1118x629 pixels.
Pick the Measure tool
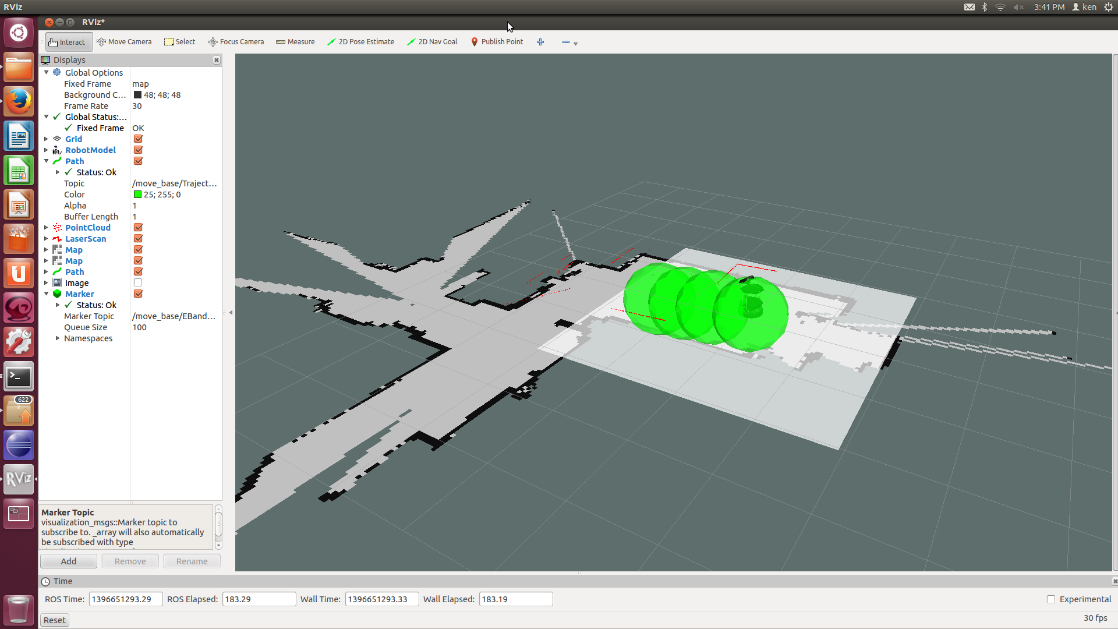pos(295,42)
